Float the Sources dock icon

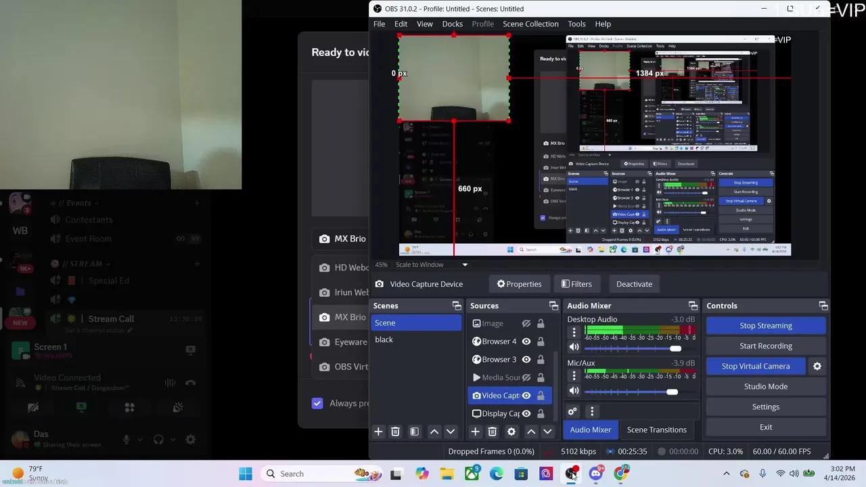point(553,306)
